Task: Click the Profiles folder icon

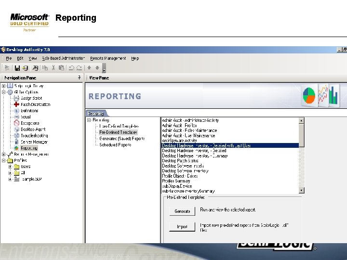Action: point(10,160)
